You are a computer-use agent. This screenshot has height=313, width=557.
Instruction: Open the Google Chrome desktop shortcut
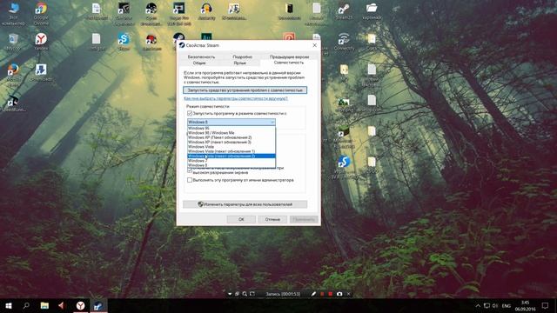[41, 13]
